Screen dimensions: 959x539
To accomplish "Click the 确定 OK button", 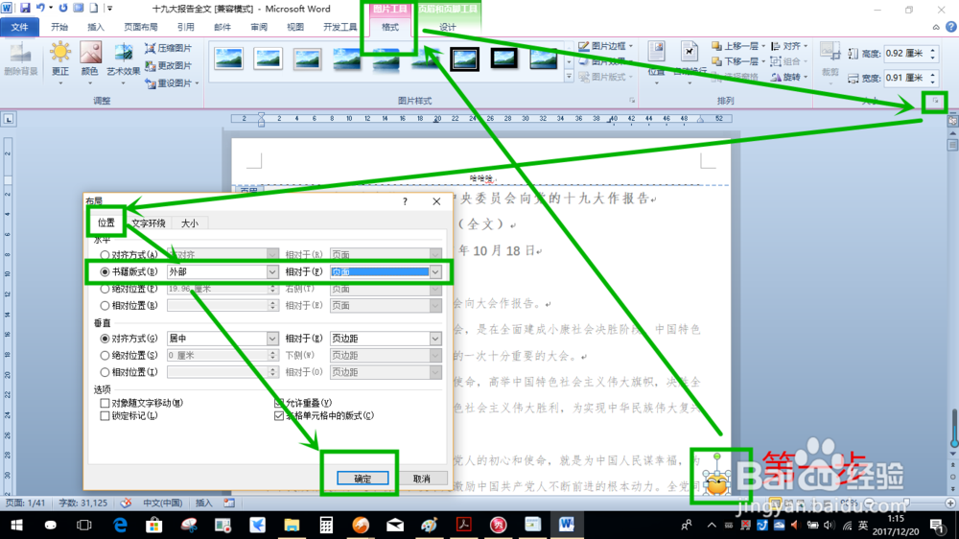I will (363, 479).
